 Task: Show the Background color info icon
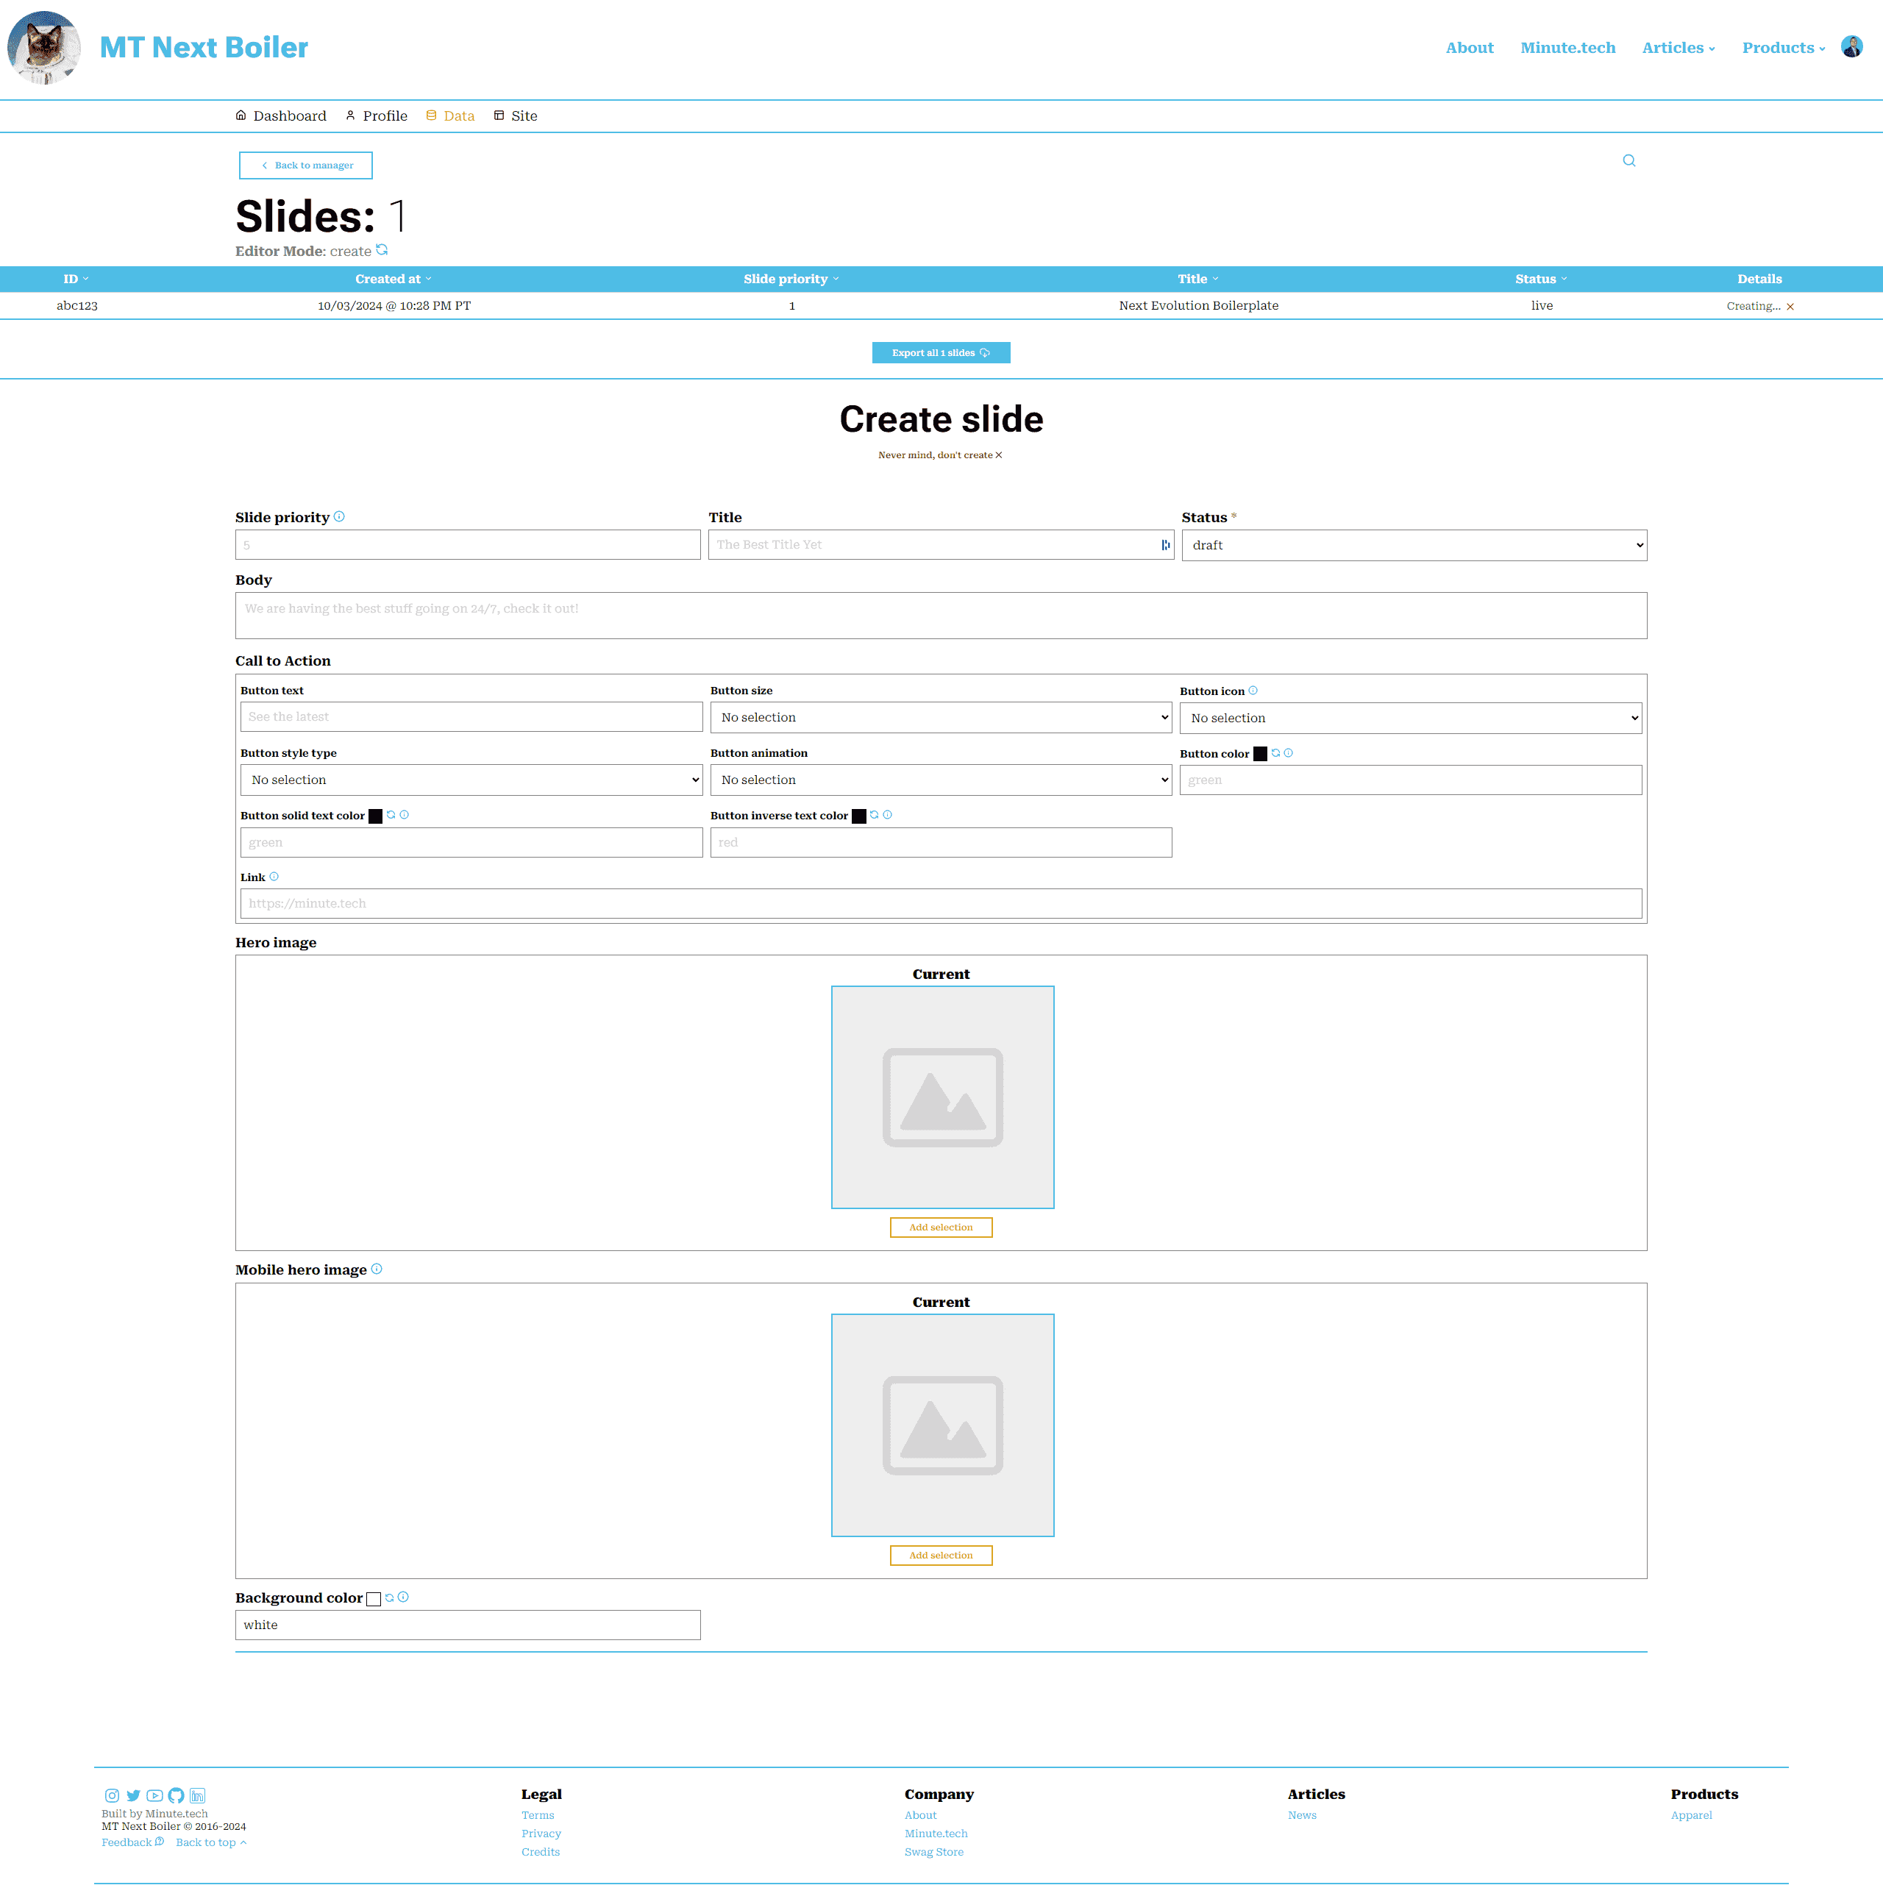click(x=403, y=1597)
